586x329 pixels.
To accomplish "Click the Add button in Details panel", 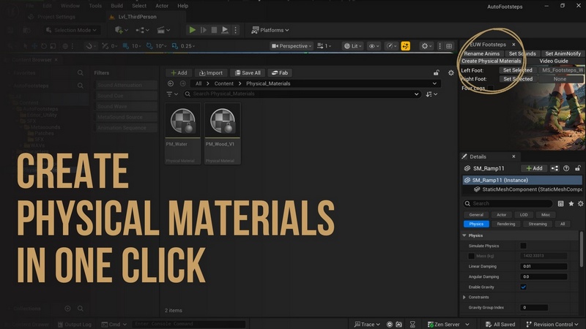I will pyautogui.click(x=534, y=168).
